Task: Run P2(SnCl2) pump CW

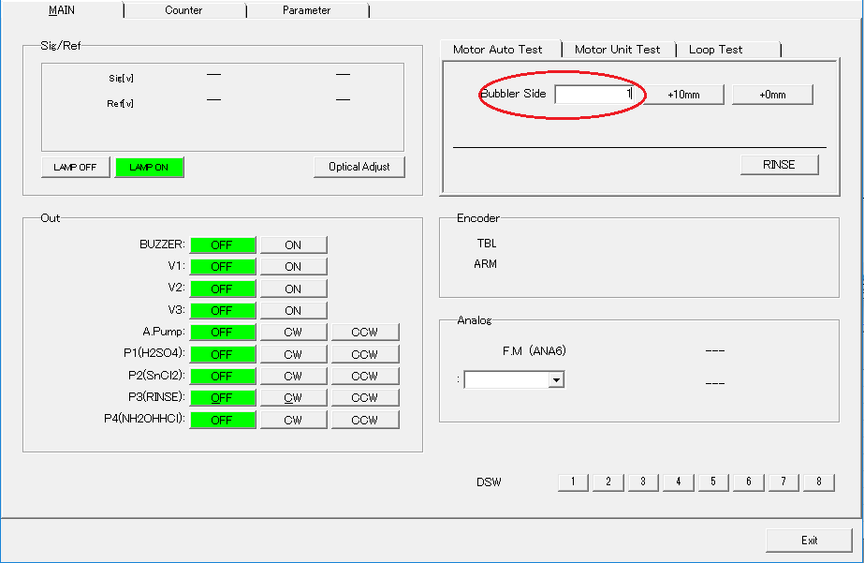Action: [293, 376]
